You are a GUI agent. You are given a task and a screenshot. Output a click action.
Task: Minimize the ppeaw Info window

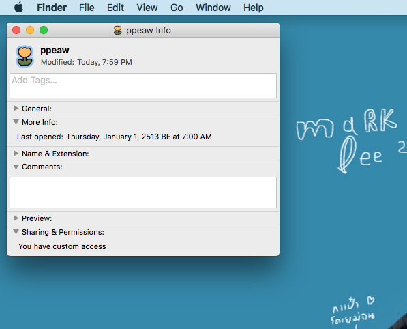(30, 30)
